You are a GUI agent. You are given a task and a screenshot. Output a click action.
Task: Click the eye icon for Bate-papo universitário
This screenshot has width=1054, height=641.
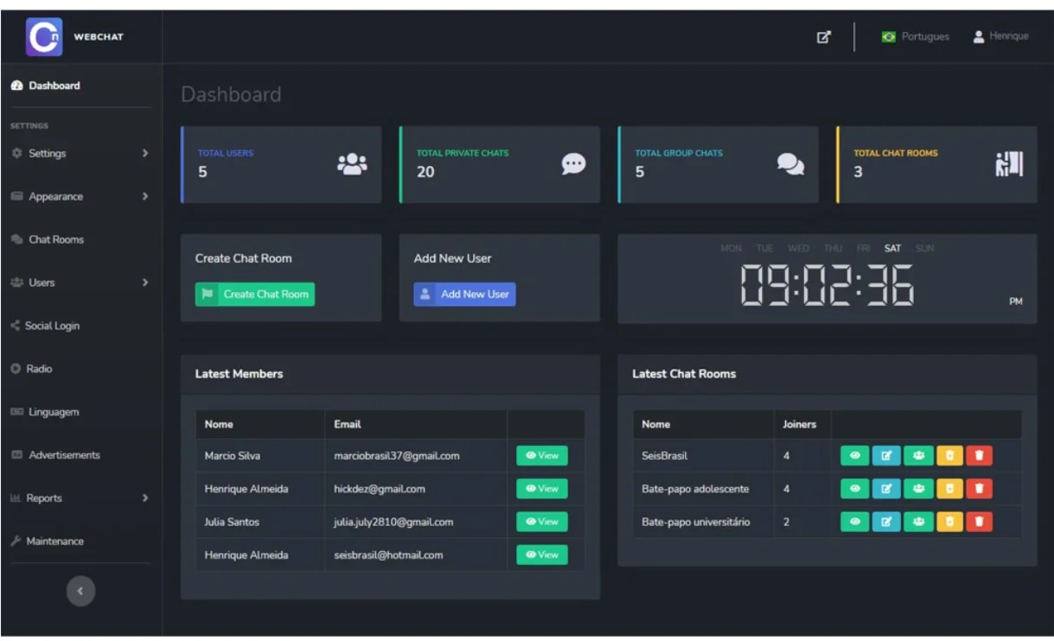854,522
